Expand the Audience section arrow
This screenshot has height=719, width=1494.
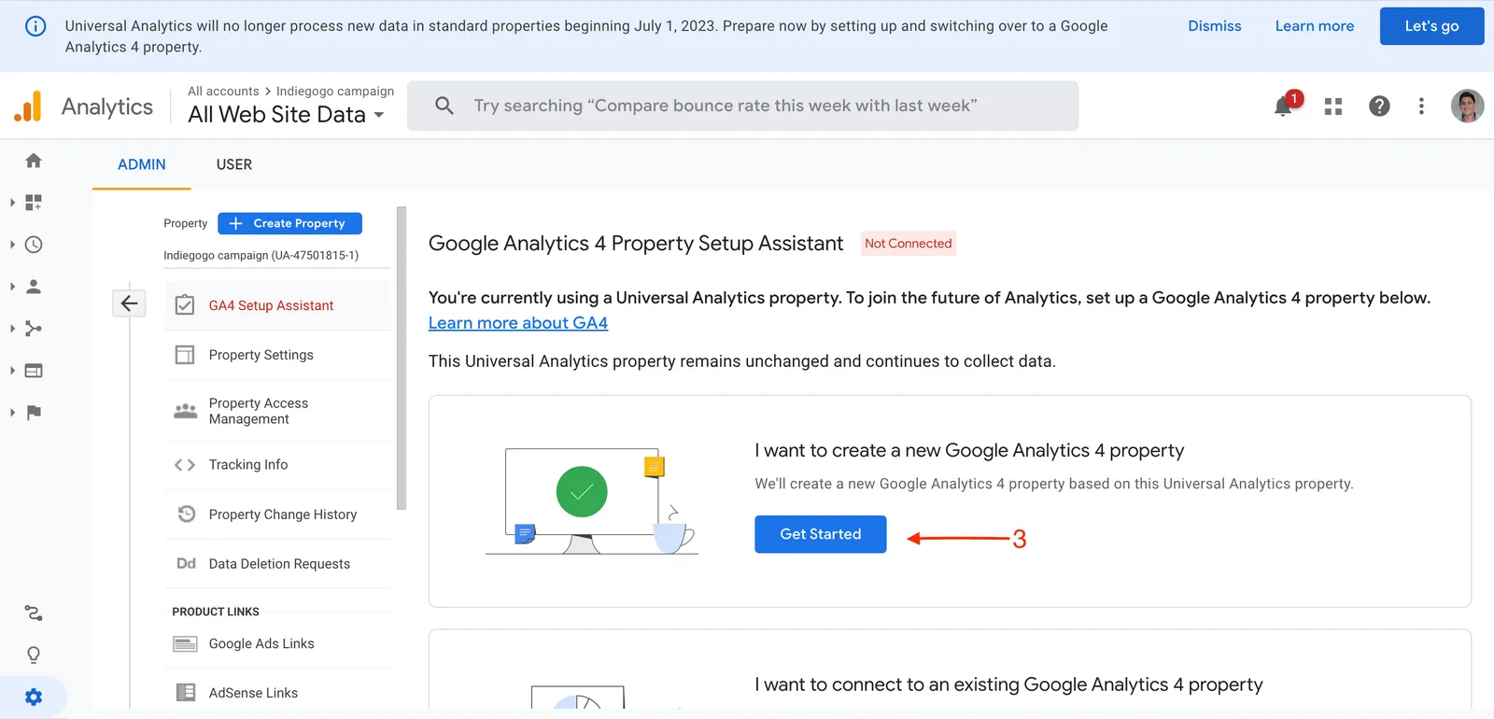pyautogui.click(x=12, y=287)
